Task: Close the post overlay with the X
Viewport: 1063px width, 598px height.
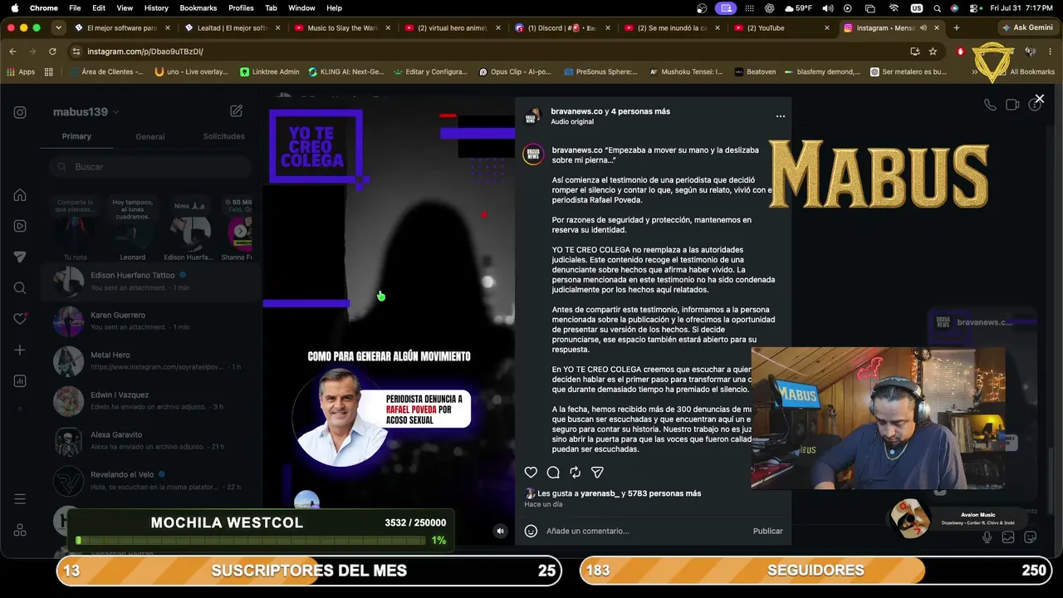Action: coord(1039,99)
